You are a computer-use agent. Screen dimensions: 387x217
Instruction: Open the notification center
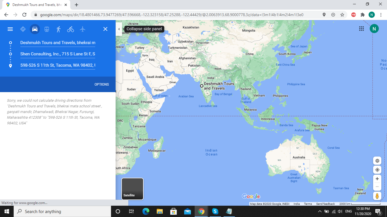(x=378, y=211)
